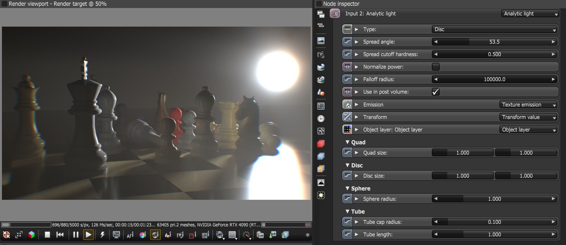This screenshot has height=245, width=566.
Task: Click the Spread angle slider value 53.5
Action: pos(495,42)
